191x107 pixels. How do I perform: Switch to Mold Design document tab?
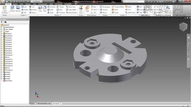pyautogui.click(x=44, y=103)
